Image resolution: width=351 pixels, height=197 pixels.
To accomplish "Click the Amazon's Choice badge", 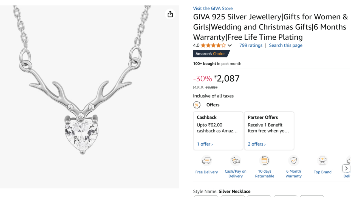I will (210, 54).
